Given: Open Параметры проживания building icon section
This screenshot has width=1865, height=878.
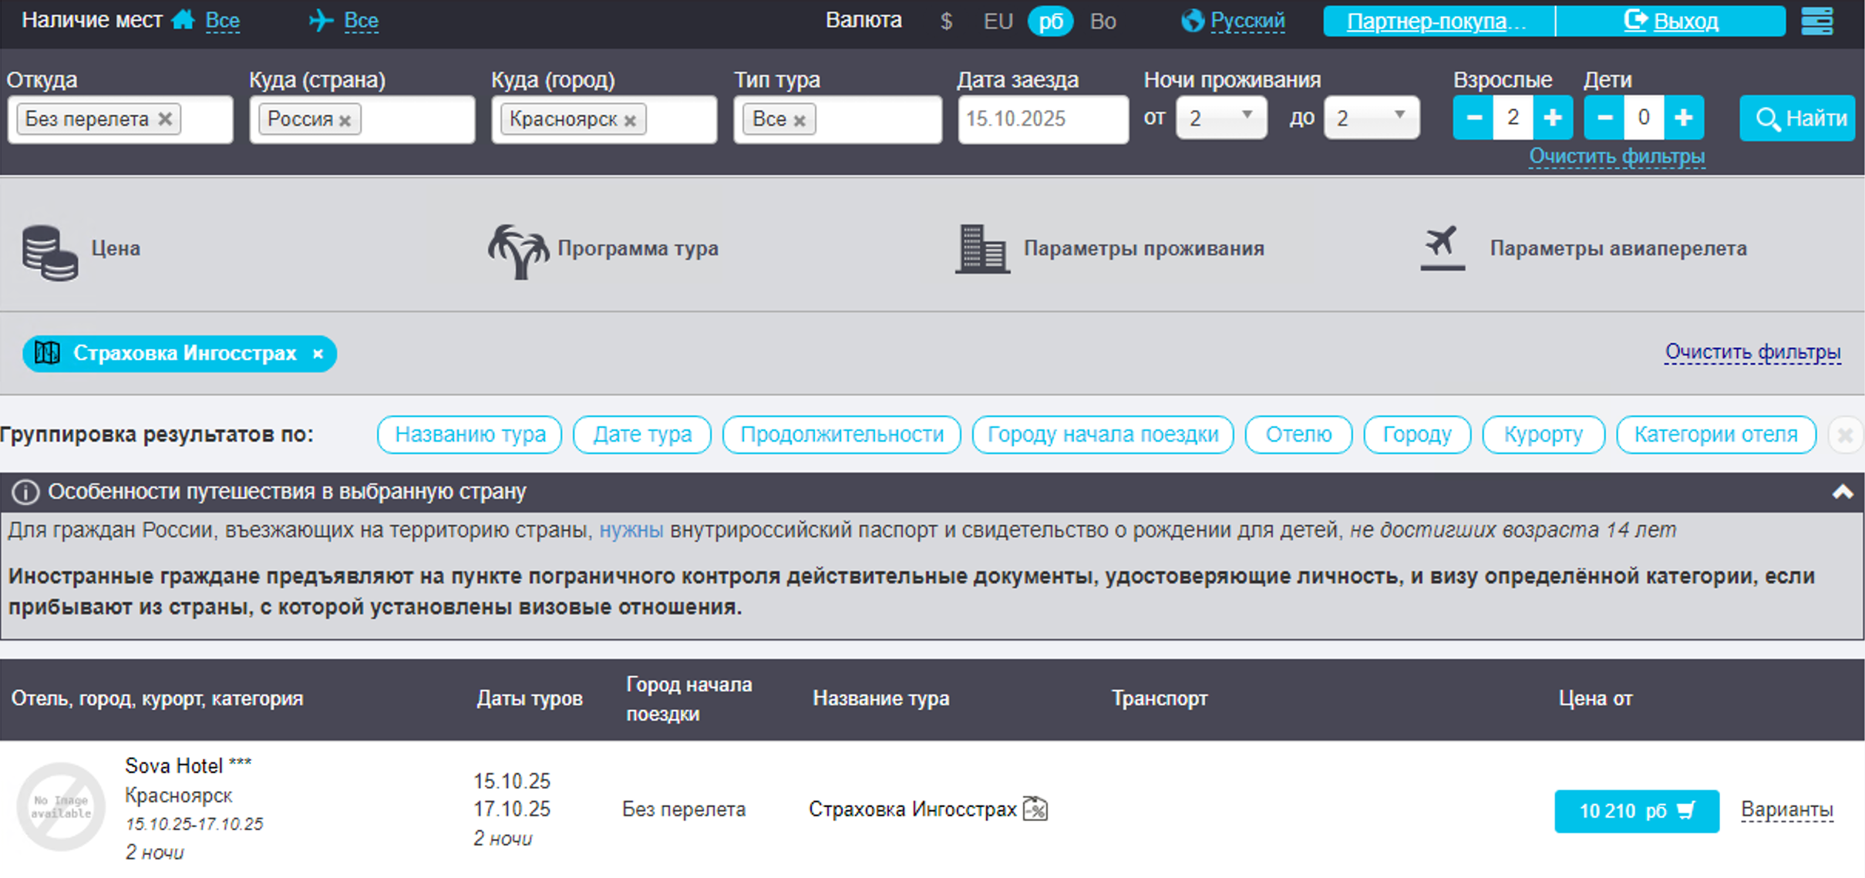Looking at the screenshot, I should (x=1109, y=249).
